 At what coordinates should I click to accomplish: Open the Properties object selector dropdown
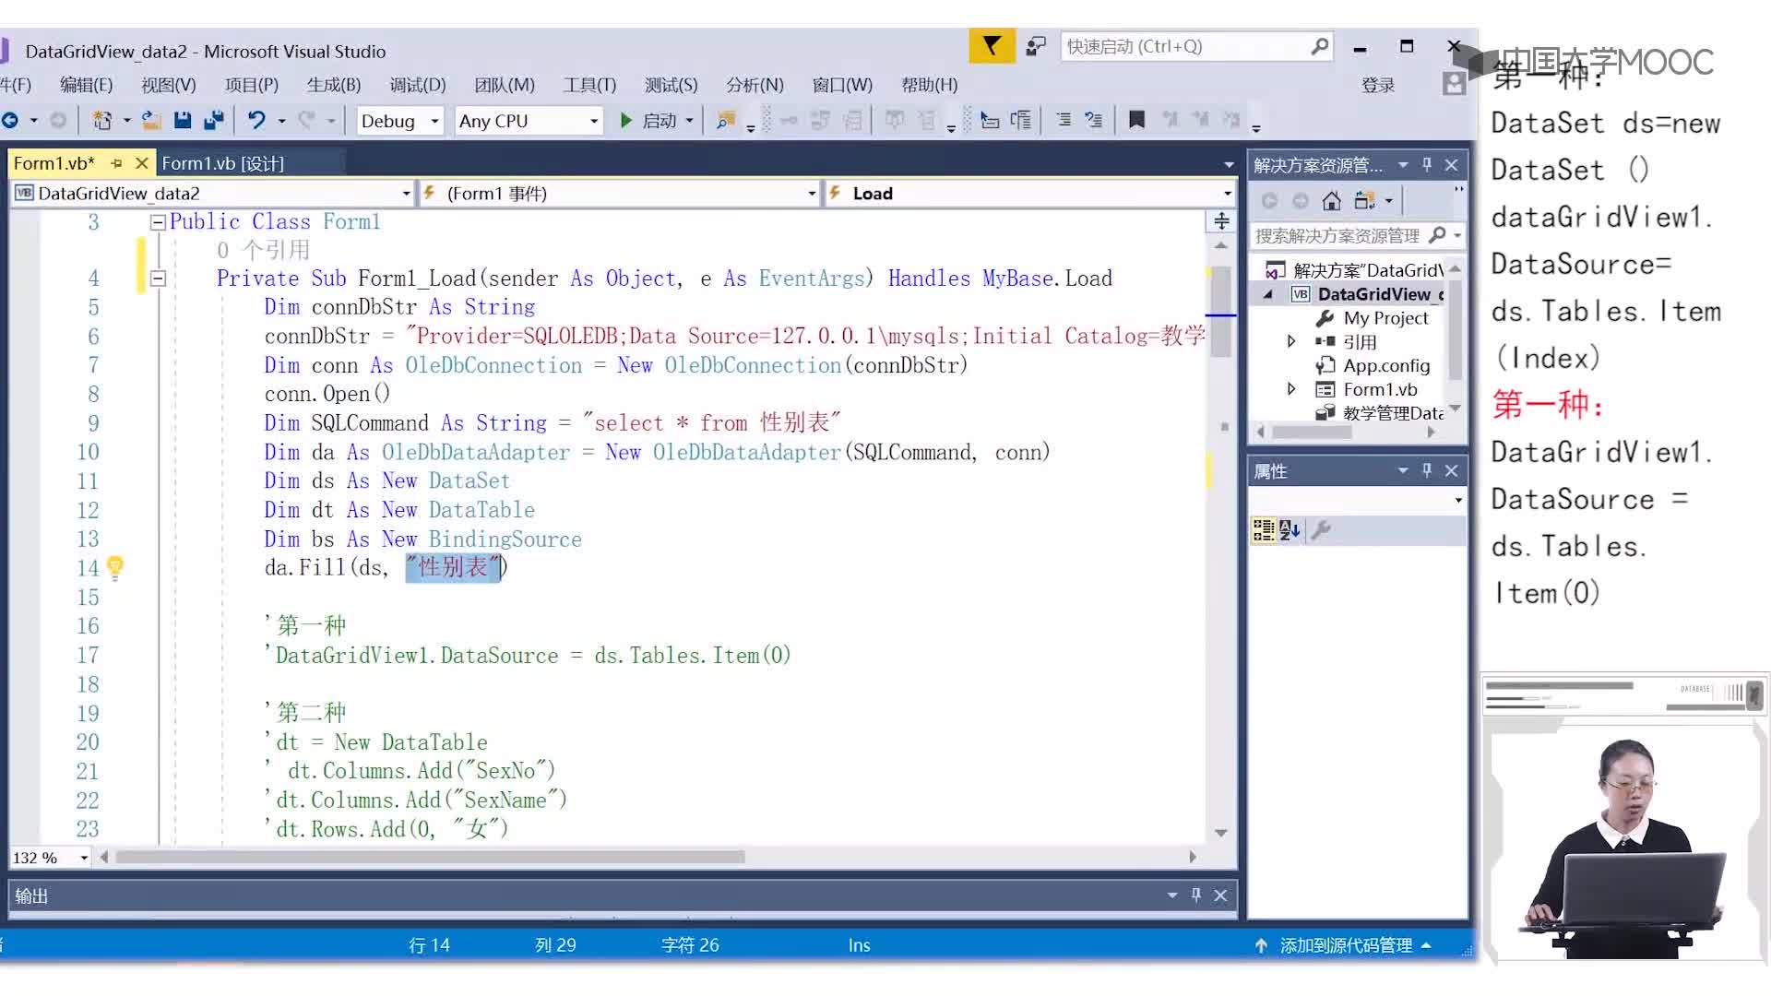[x=1458, y=500]
